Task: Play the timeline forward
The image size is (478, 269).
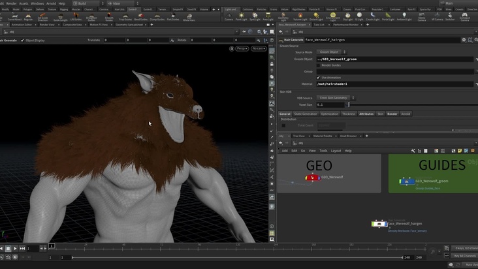Action: pyautogui.click(x=15, y=249)
